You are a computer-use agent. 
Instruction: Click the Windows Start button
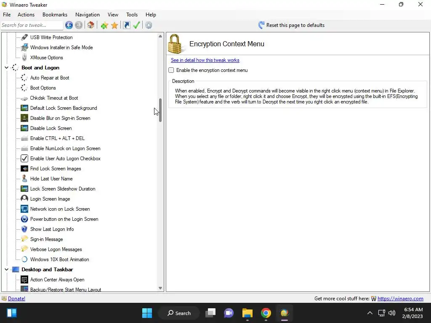[147, 313]
